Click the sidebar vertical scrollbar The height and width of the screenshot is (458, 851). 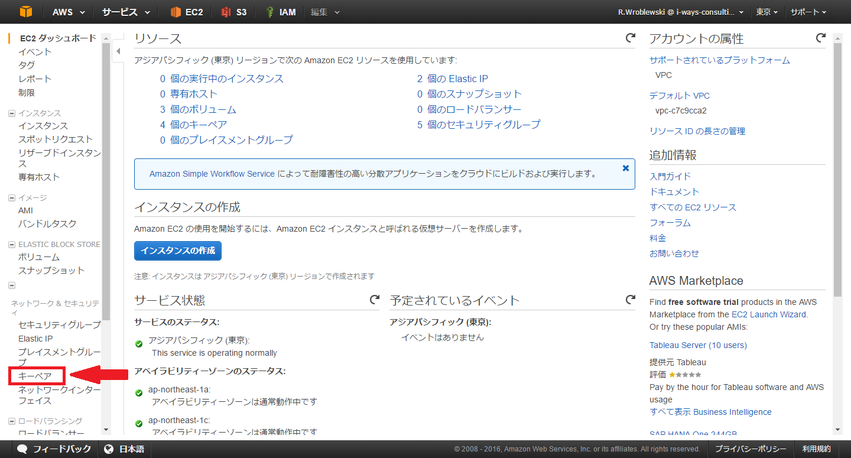(x=106, y=181)
